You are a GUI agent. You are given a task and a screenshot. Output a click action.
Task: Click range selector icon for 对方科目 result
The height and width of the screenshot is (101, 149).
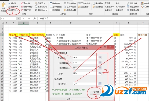coord(100,83)
